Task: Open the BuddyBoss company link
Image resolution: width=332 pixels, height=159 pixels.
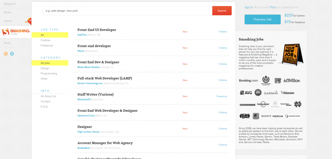Action: coord(84,148)
